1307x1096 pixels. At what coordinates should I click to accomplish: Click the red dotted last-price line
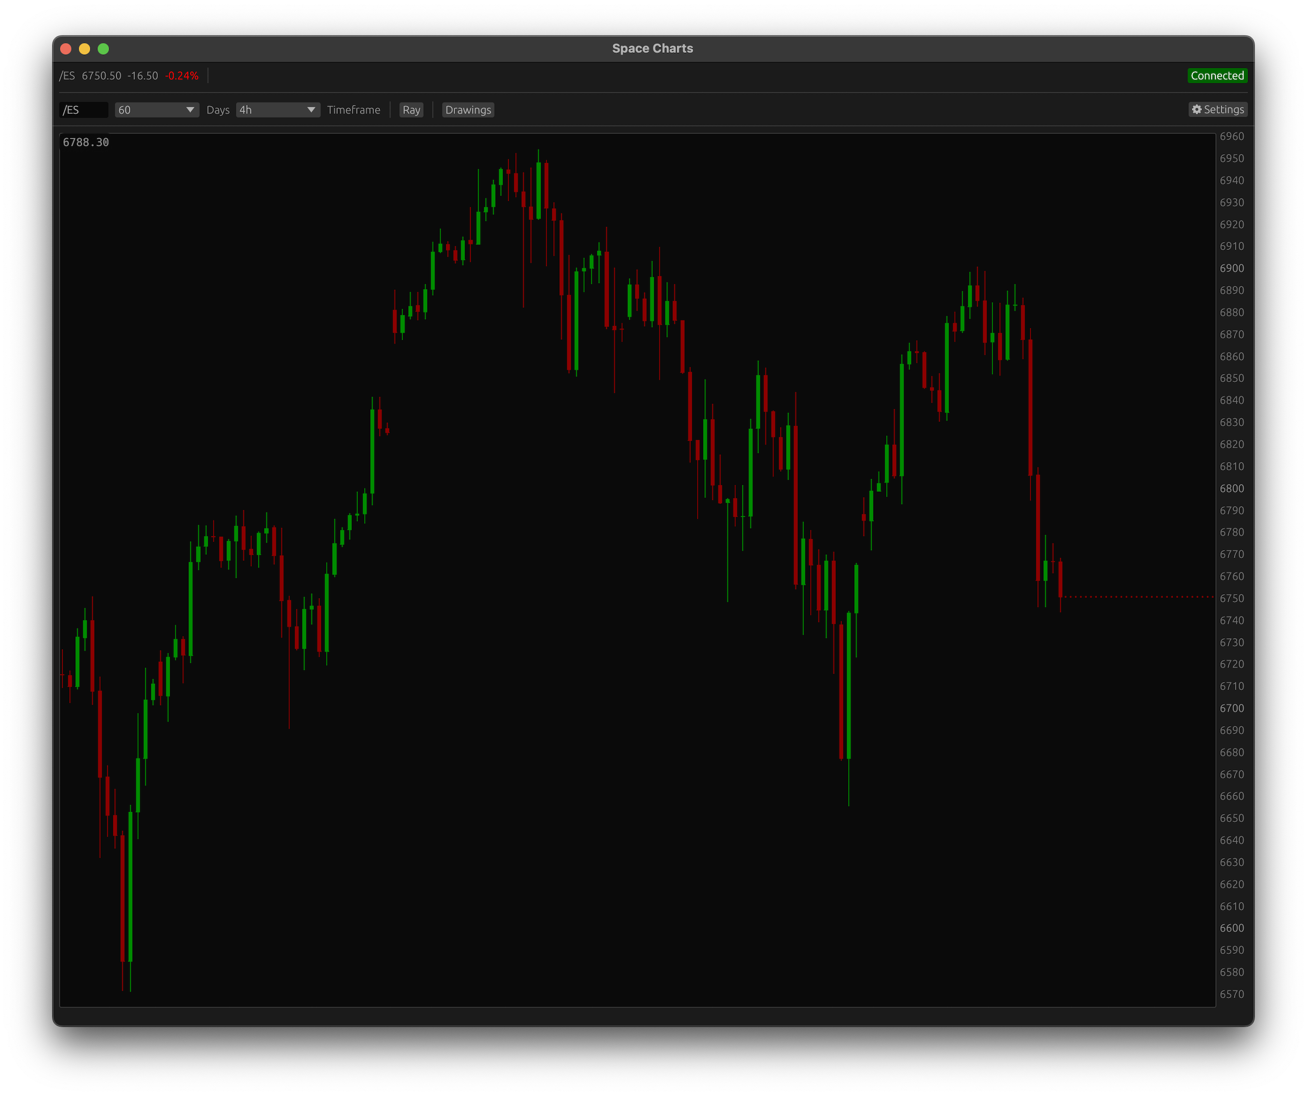[x=1139, y=597]
